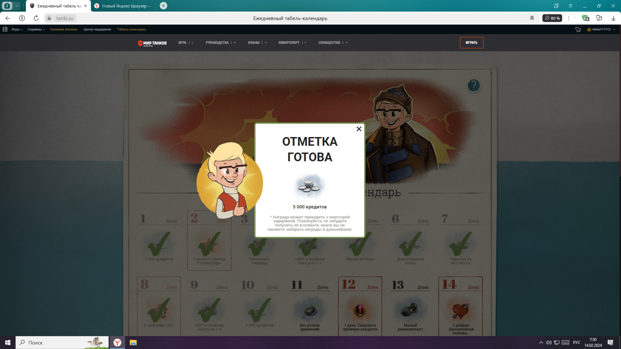The width and height of the screenshot is (621, 349).
Task: Open the browser hamburger menu
Action: click(x=571, y=6)
